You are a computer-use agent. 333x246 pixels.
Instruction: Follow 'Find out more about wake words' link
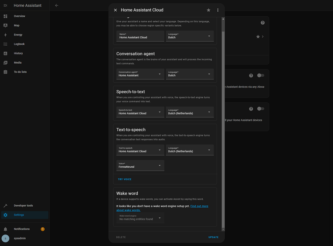click(x=162, y=208)
